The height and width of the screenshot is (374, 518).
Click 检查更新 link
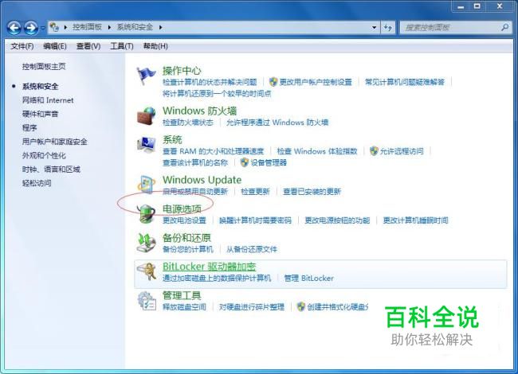click(x=255, y=192)
